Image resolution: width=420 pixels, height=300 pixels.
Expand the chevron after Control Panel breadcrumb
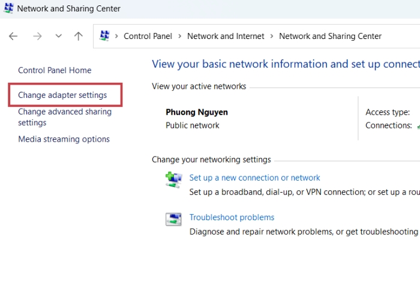click(179, 36)
